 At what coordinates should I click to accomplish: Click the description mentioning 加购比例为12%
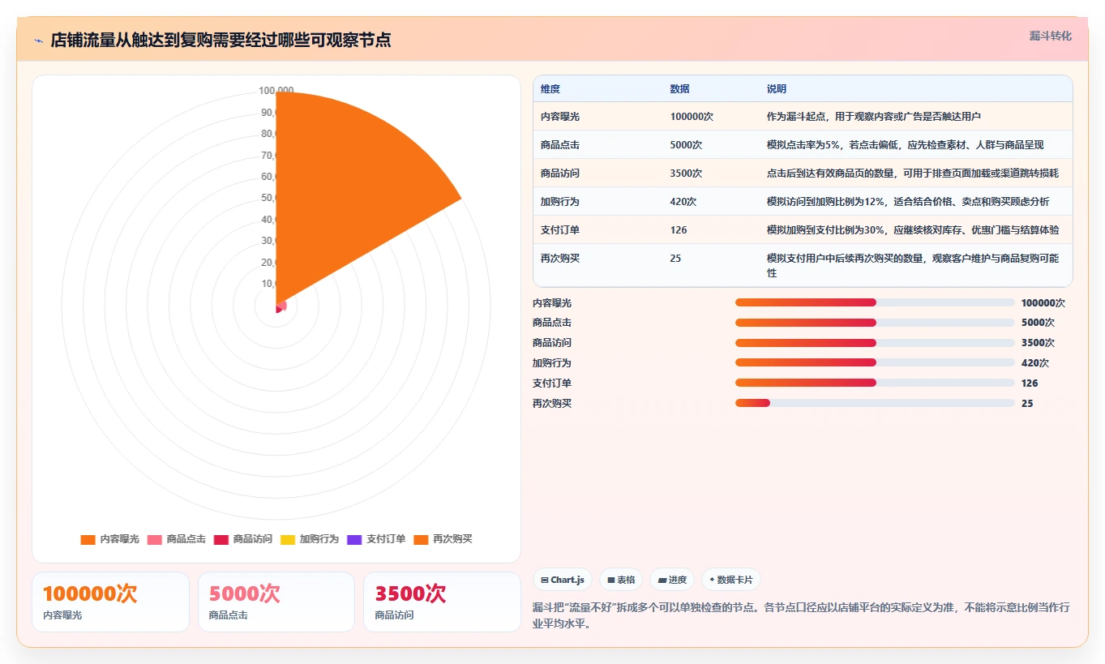(x=907, y=202)
